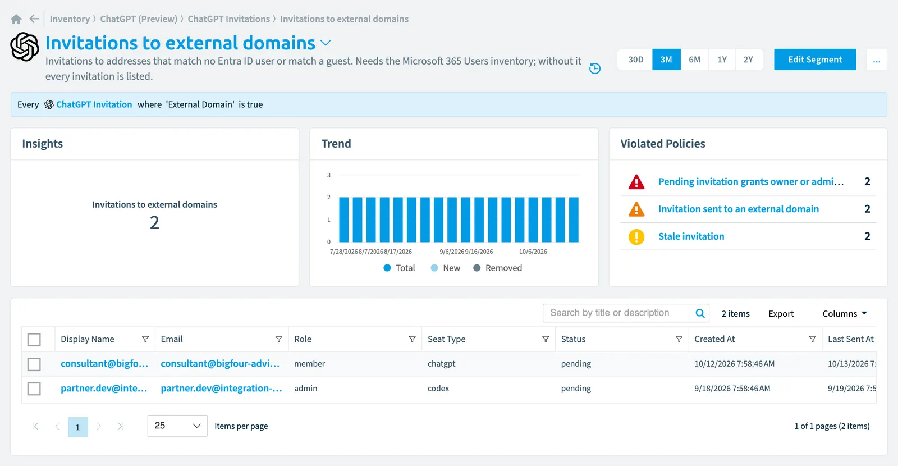Viewport: 898px width, 466px height.
Task: Open Created At column filter icon
Action: pos(812,339)
